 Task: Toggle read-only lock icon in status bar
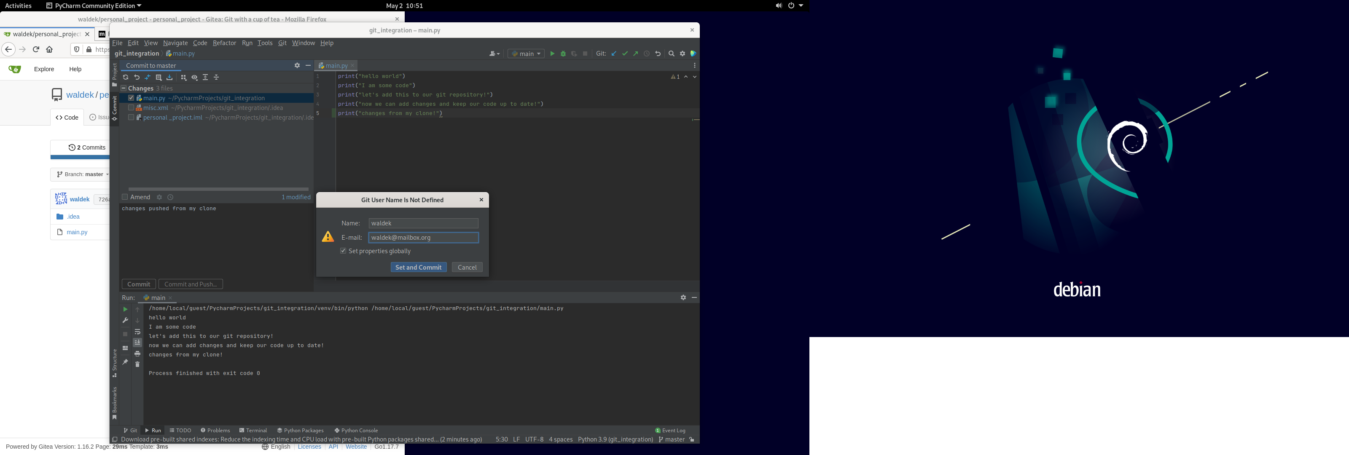(692, 440)
